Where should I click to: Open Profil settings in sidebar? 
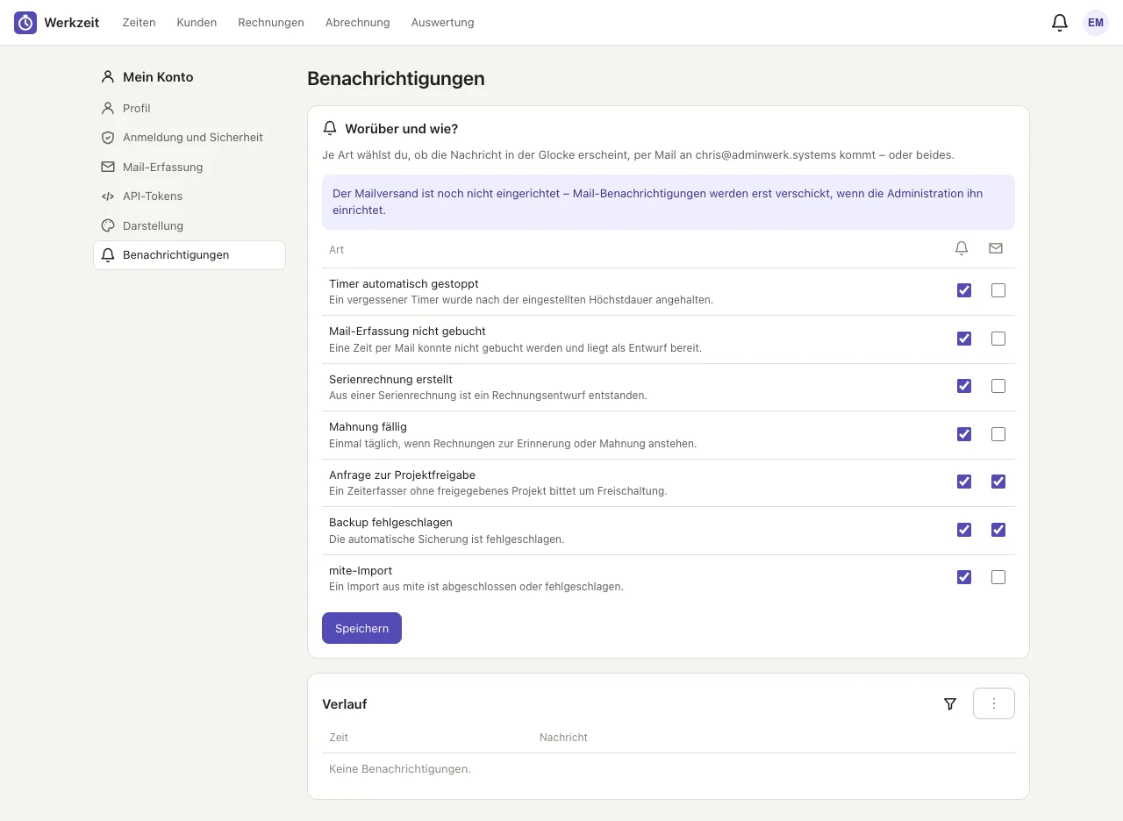pyautogui.click(x=190, y=109)
